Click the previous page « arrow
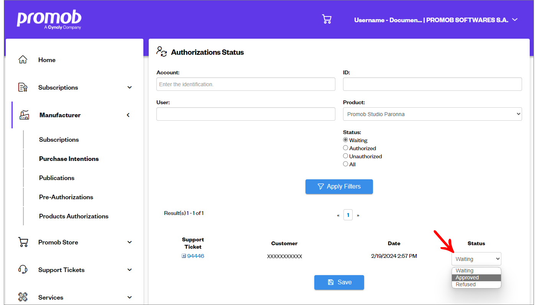Viewport: 537px width, 305px height. pyautogui.click(x=338, y=215)
